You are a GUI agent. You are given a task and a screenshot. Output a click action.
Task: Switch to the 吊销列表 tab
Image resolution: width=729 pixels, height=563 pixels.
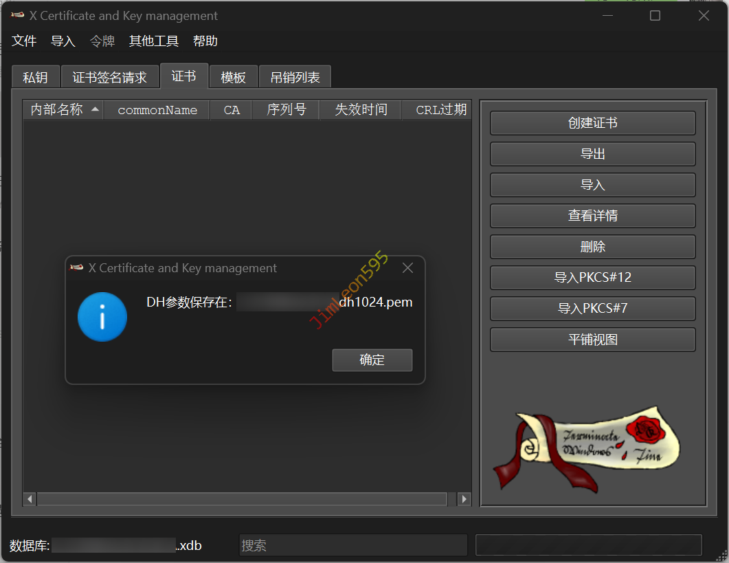point(295,78)
